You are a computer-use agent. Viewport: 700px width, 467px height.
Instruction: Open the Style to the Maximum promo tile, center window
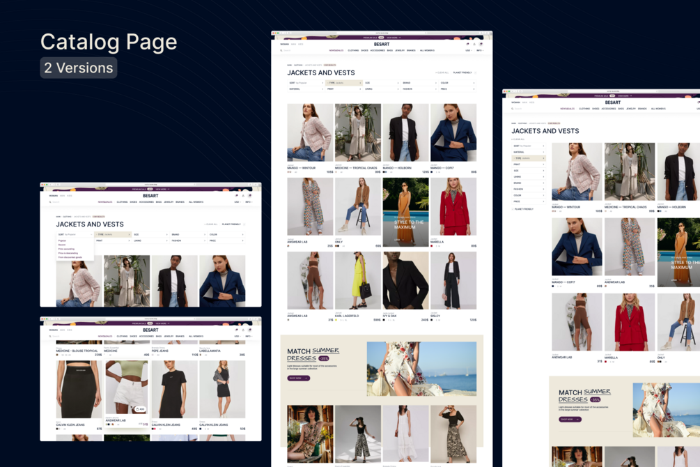405,213
